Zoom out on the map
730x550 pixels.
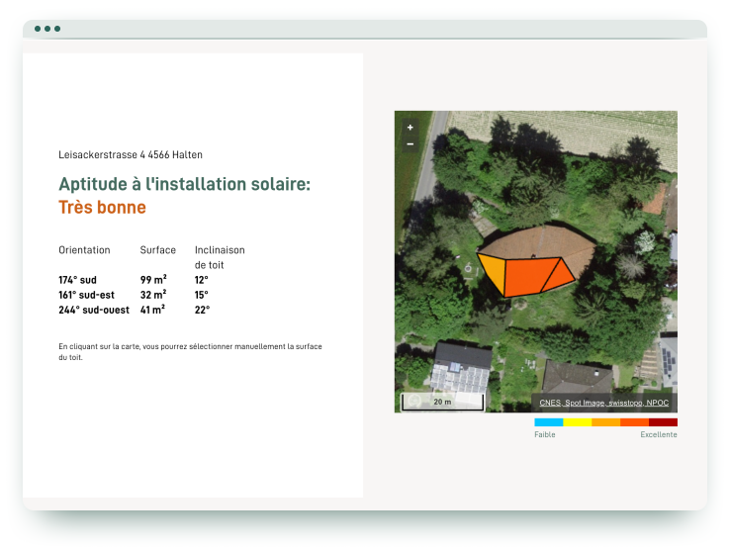pyautogui.click(x=411, y=143)
